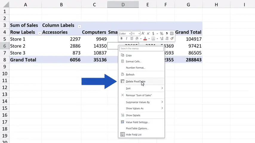Apply comma style format
This screenshot has height=143, width=255.
click(x=167, y=34)
